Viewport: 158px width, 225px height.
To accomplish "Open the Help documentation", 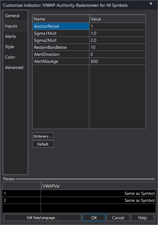I will [143, 218].
